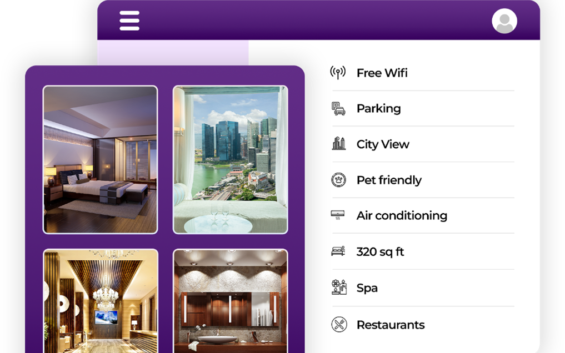The width and height of the screenshot is (565, 353).
Task: Click the Parking car icon
Action: tap(338, 108)
